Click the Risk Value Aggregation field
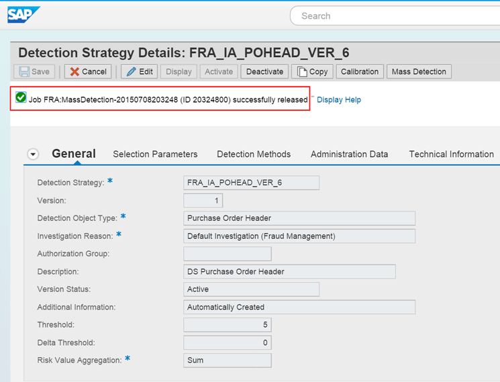500x382 pixels. pos(228,361)
